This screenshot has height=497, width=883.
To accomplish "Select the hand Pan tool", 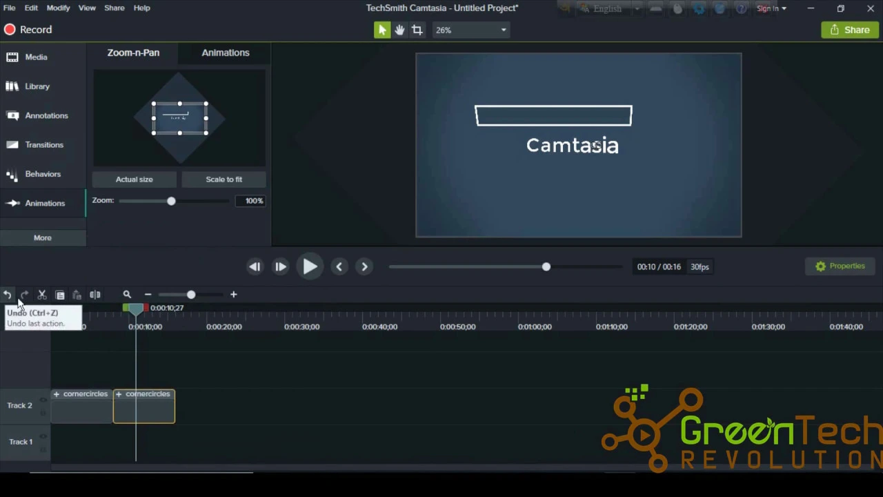I will point(399,30).
